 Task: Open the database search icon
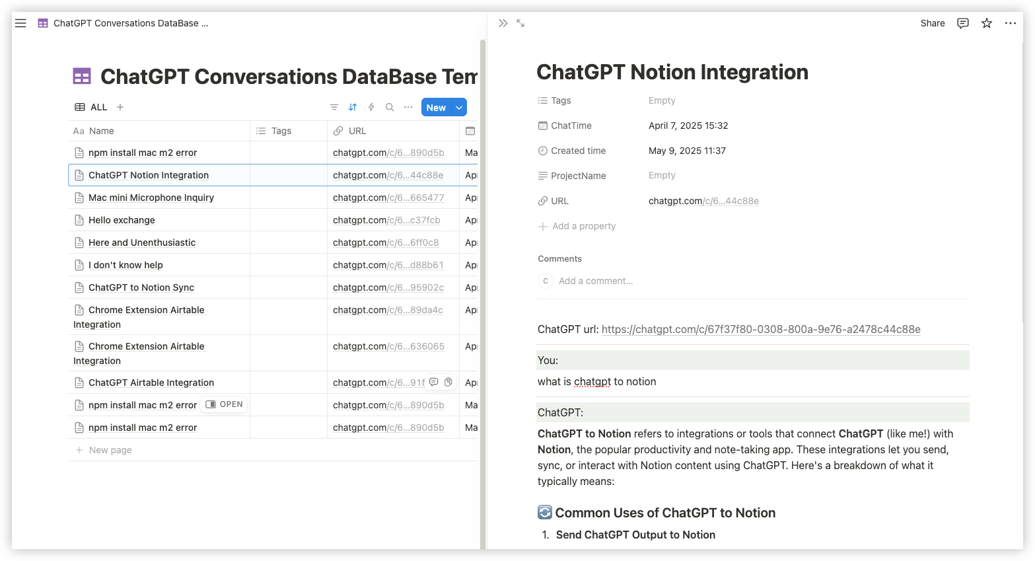coord(389,106)
